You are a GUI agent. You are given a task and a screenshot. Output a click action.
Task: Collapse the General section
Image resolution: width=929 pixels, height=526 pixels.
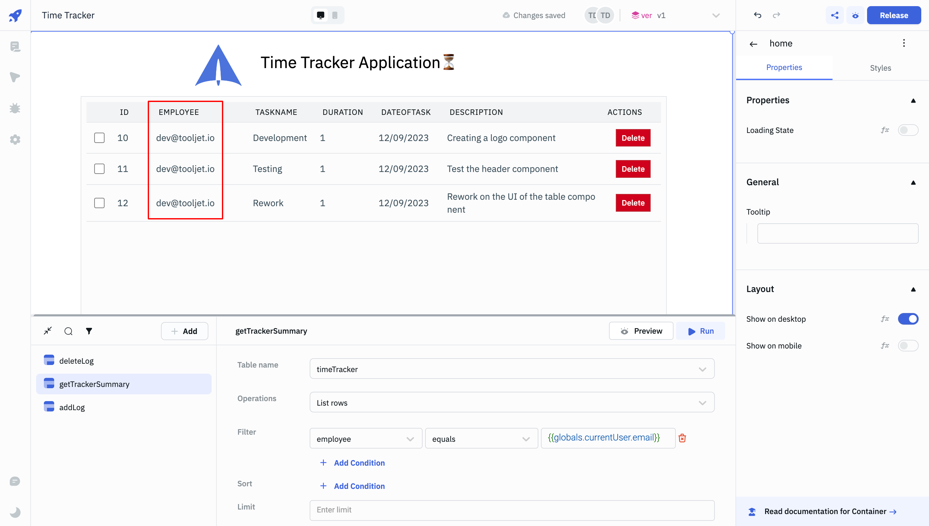[913, 182]
